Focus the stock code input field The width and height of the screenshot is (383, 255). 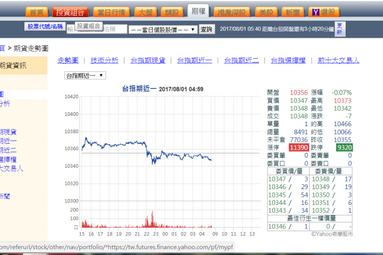tap(97, 29)
